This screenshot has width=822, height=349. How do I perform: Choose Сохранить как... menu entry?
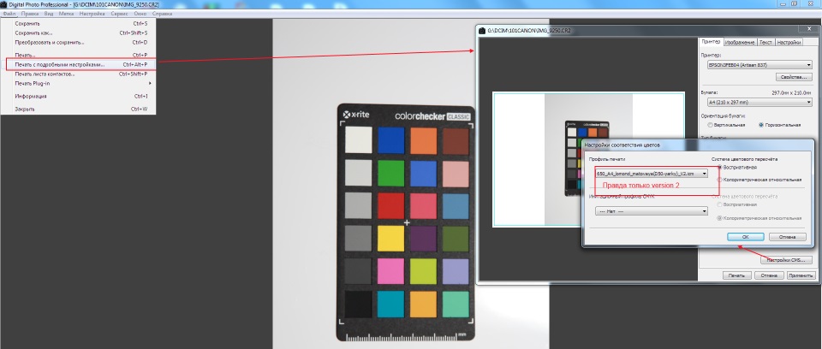tap(78, 33)
